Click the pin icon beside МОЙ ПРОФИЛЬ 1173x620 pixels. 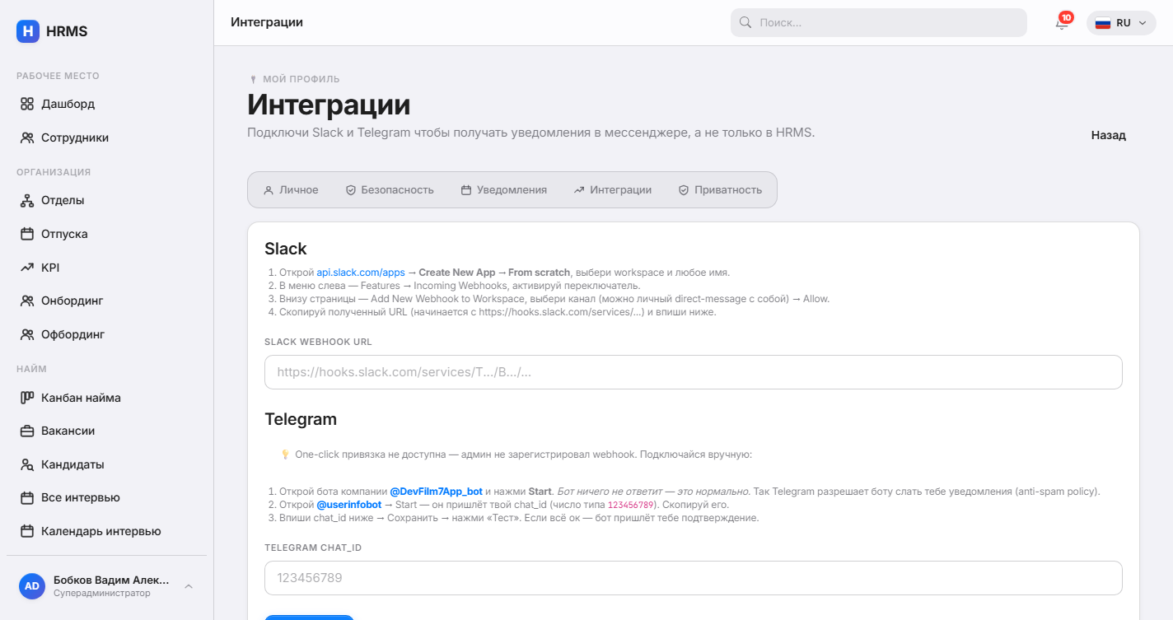254,80
